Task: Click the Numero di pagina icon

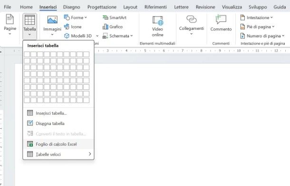Action: coord(242,35)
